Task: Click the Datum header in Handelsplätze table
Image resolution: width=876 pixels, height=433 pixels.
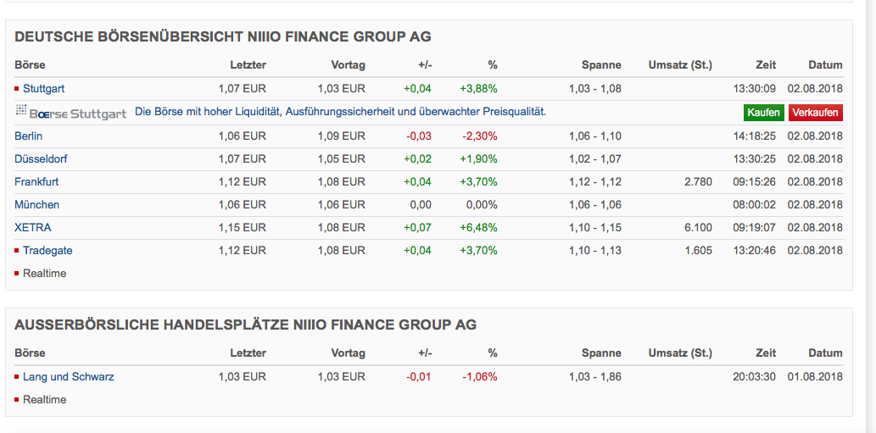Action: (x=825, y=353)
